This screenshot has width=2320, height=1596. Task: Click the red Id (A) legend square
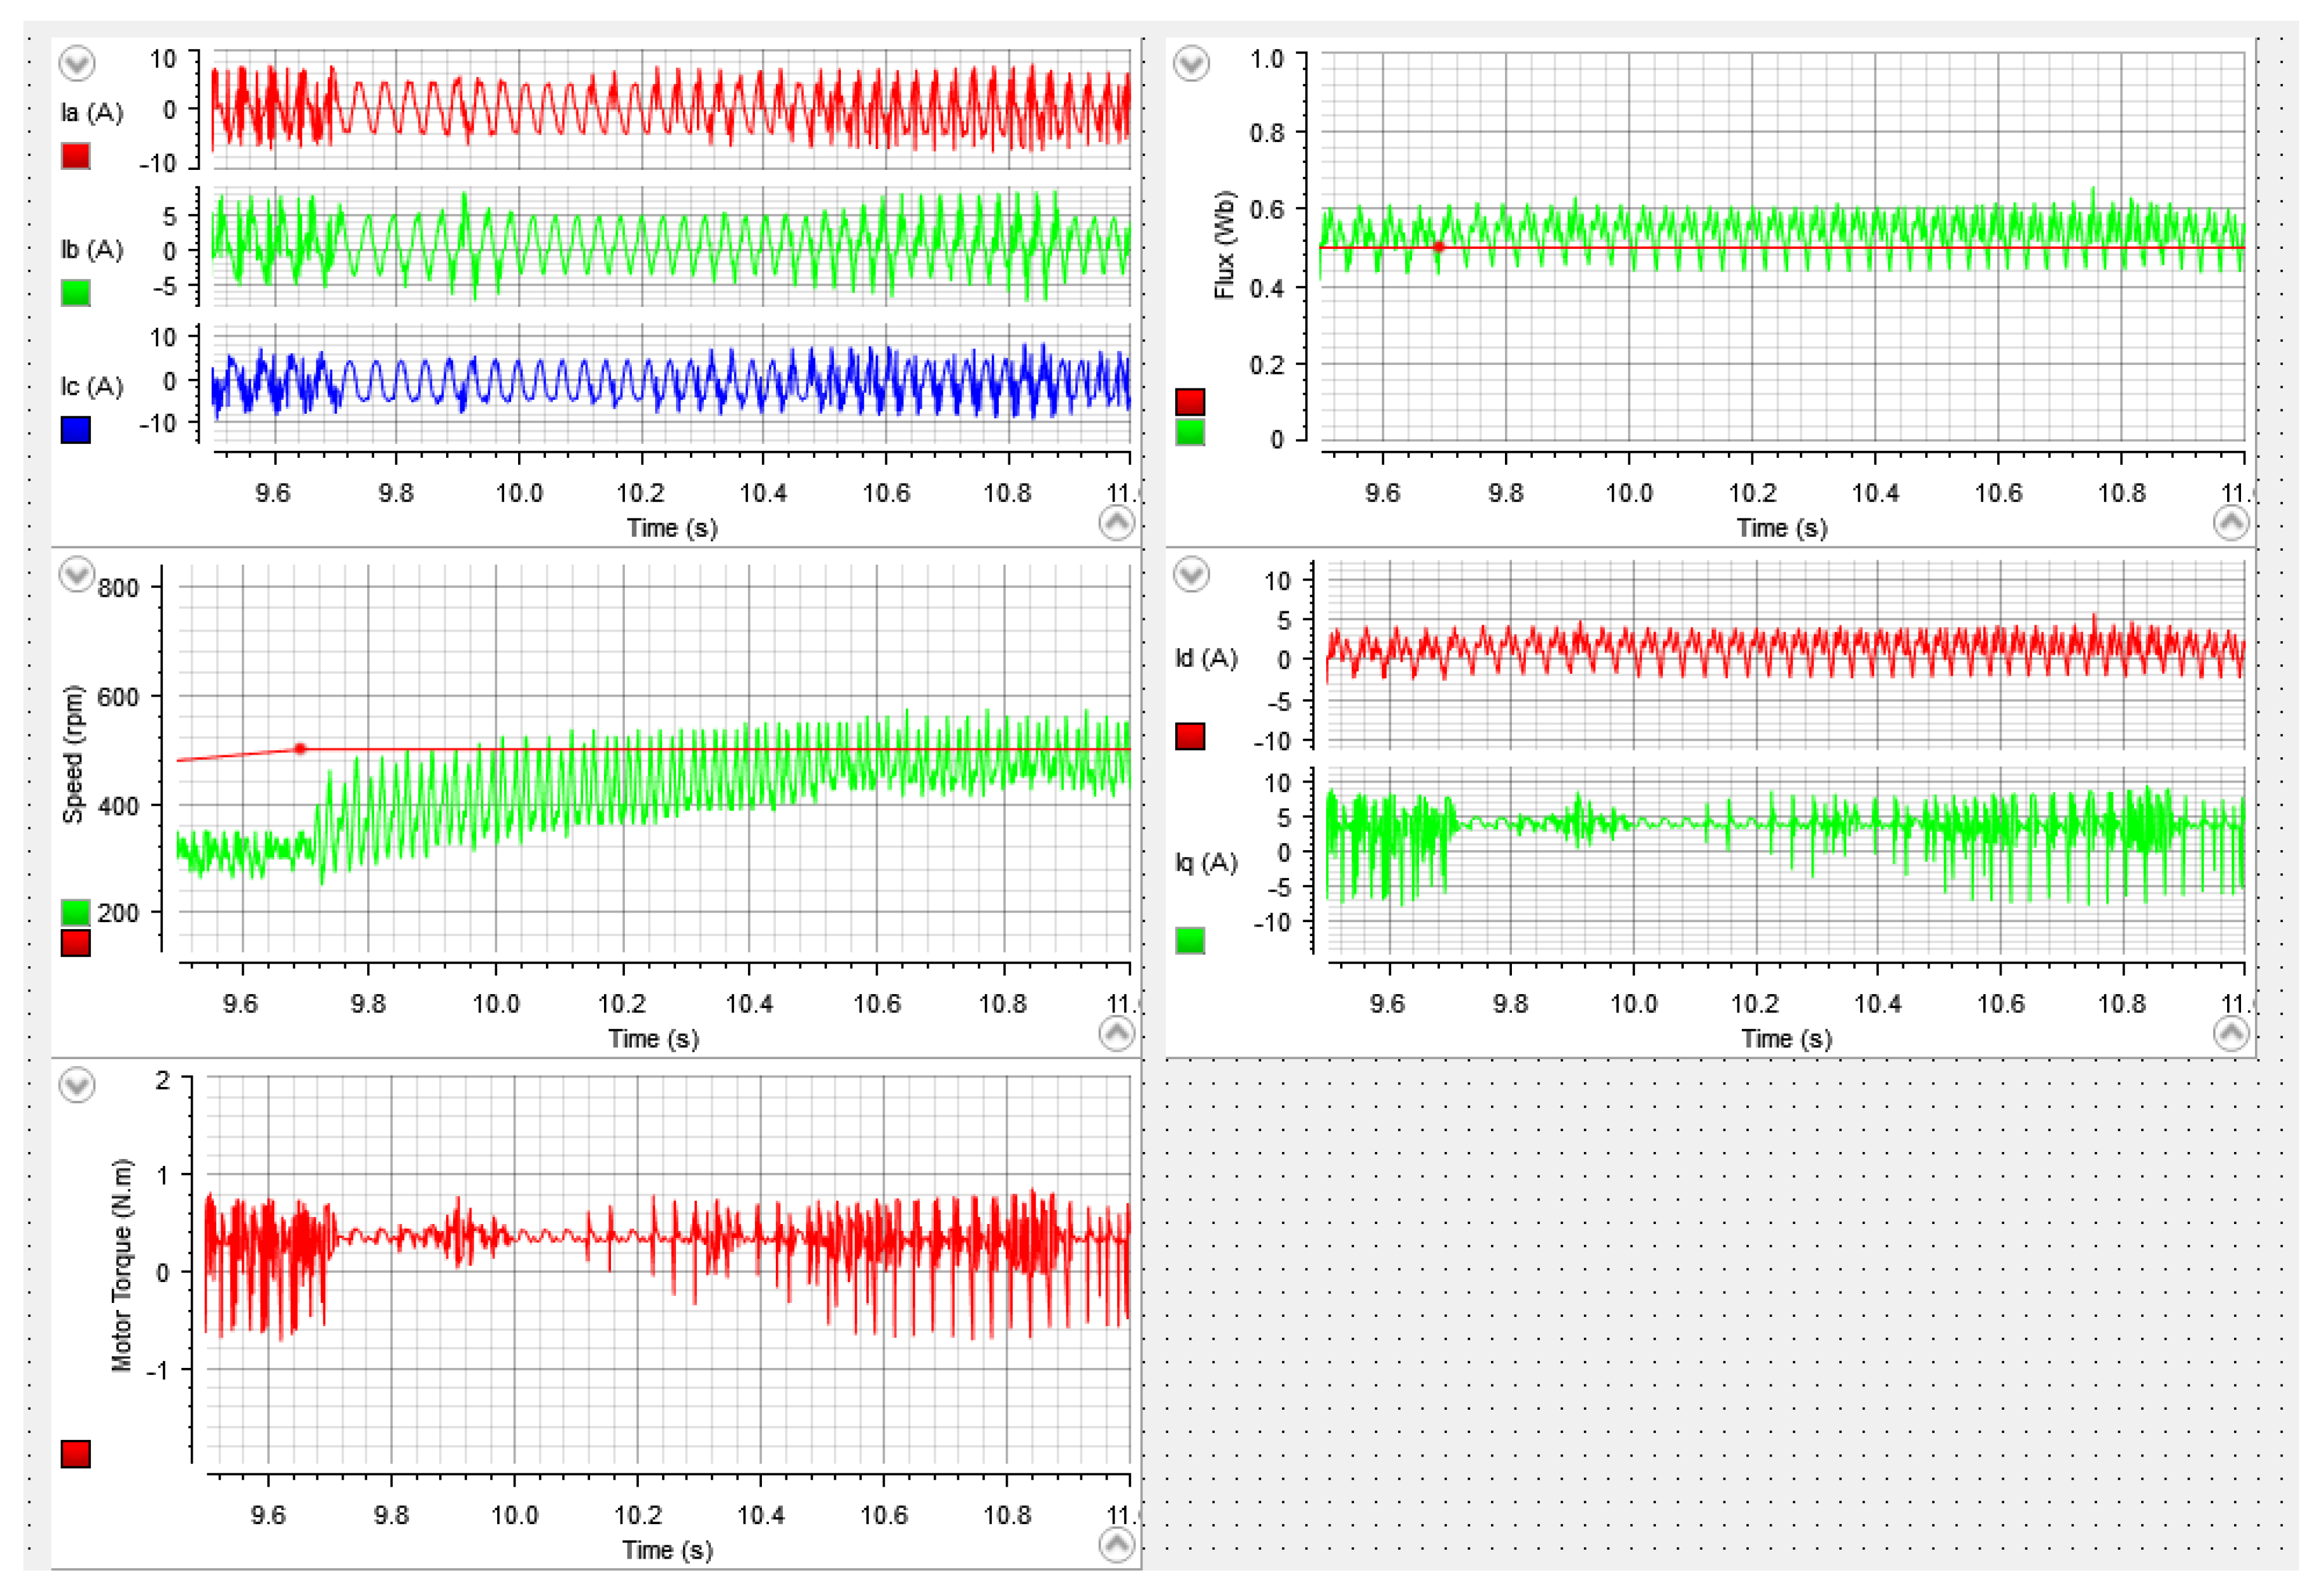click(x=1190, y=737)
